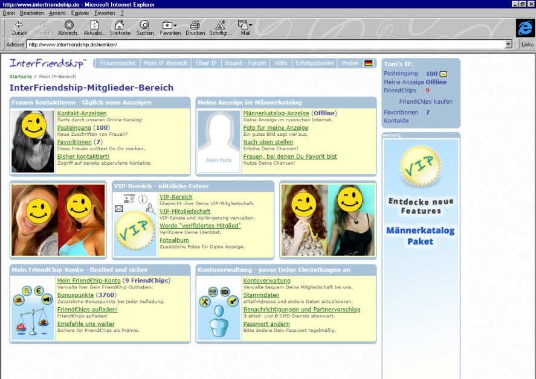
Task: Open the Bonuspunkte link
Action: [75, 295]
